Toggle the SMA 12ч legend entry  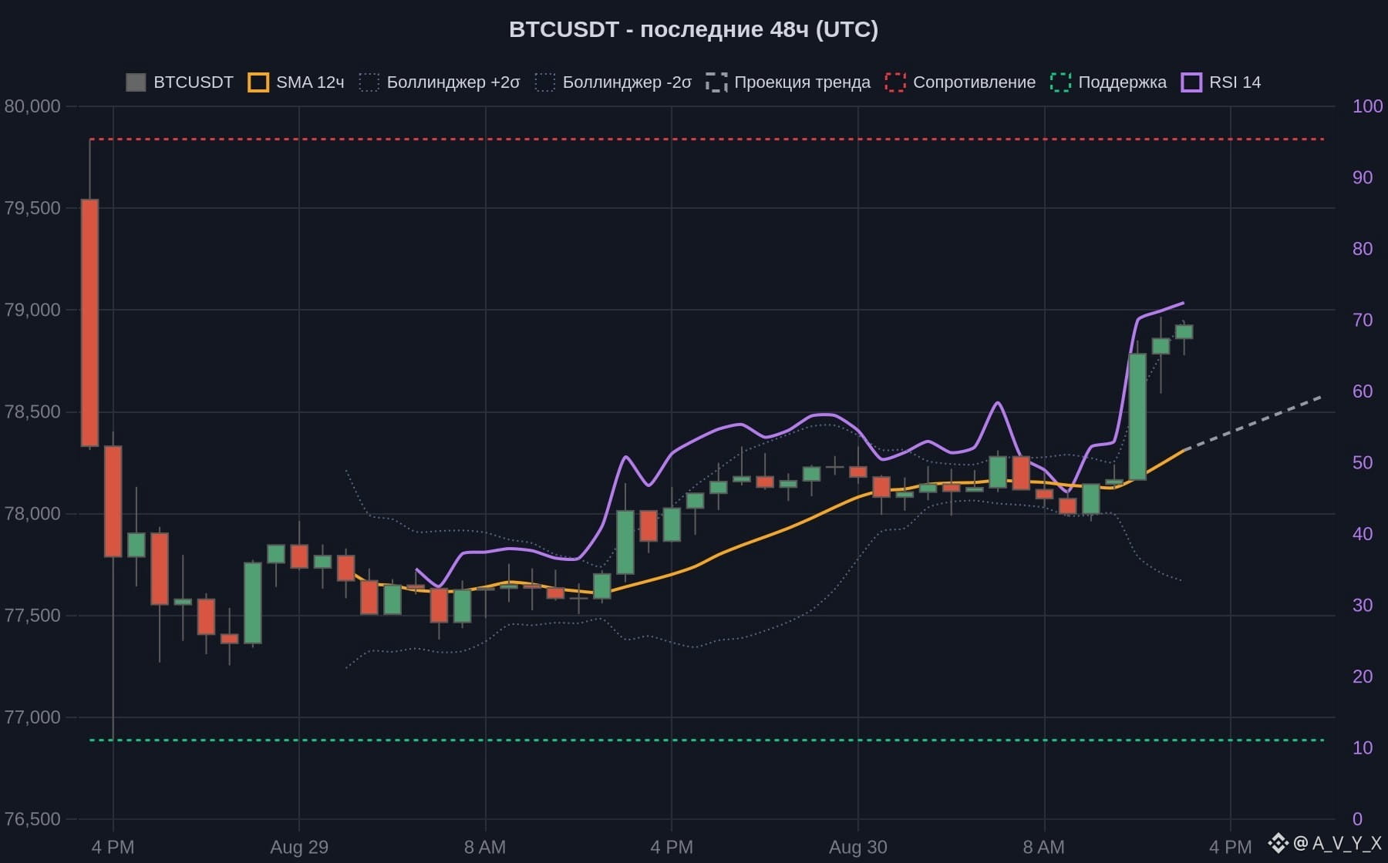tap(296, 82)
